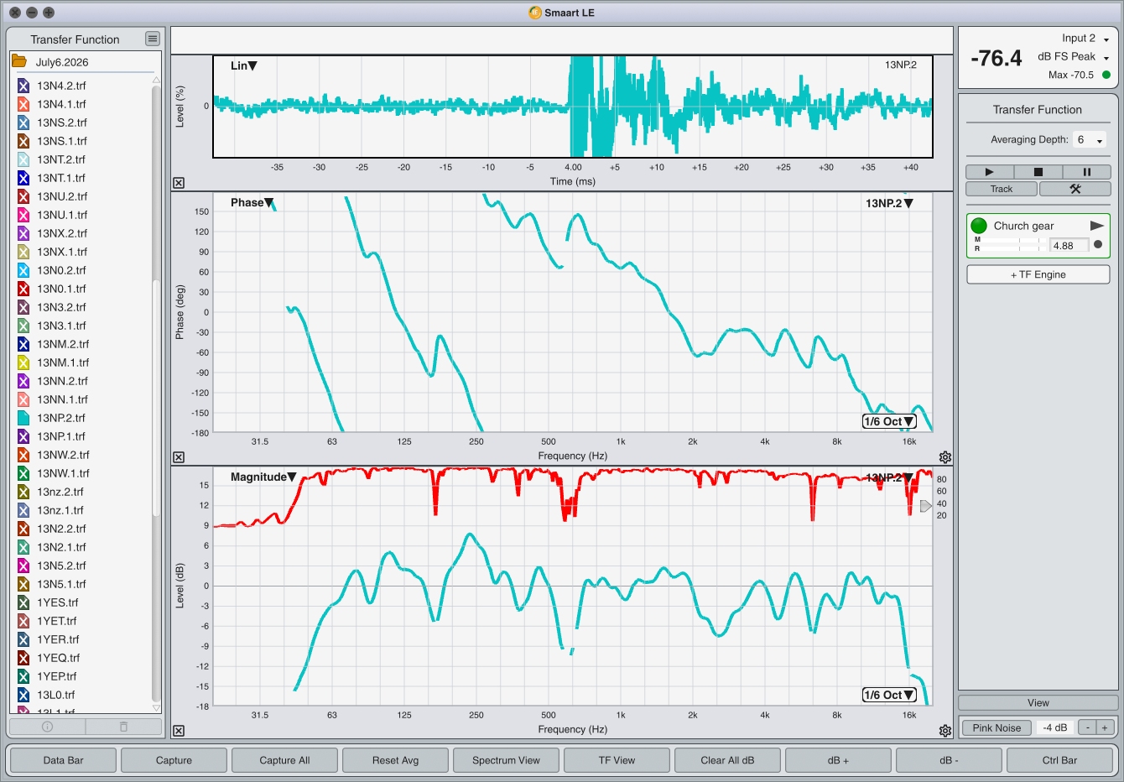Open the phase plot 1/6 Oct smoothing dropdown
Image resolution: width=1124 pixels, height=782 pixels.
889,421
